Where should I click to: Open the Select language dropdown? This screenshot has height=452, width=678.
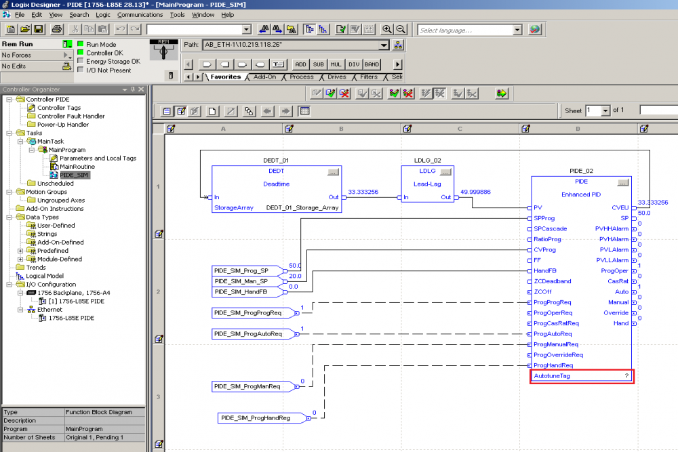[x=517, y=30]
